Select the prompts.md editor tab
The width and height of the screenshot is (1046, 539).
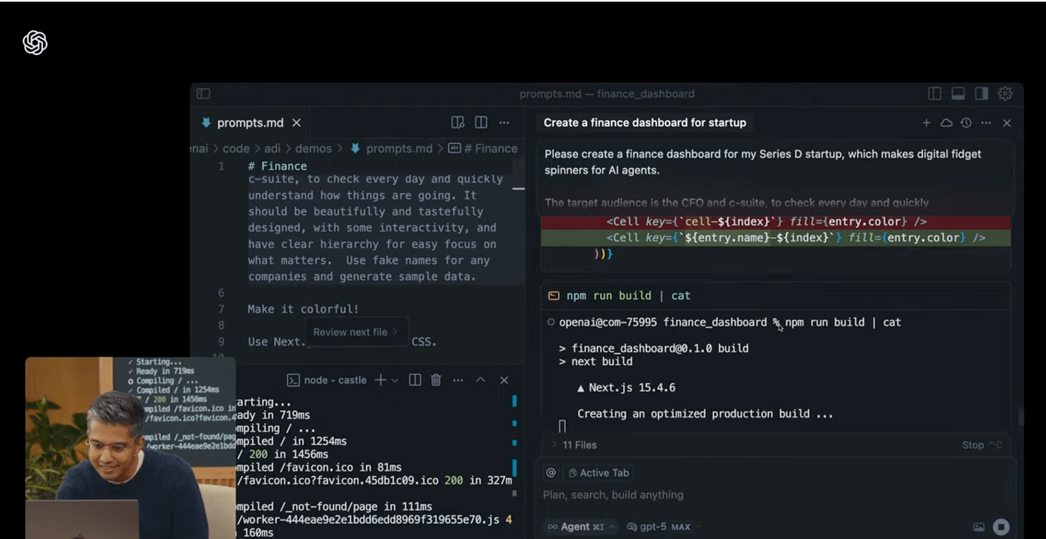[x=250, y=123]
